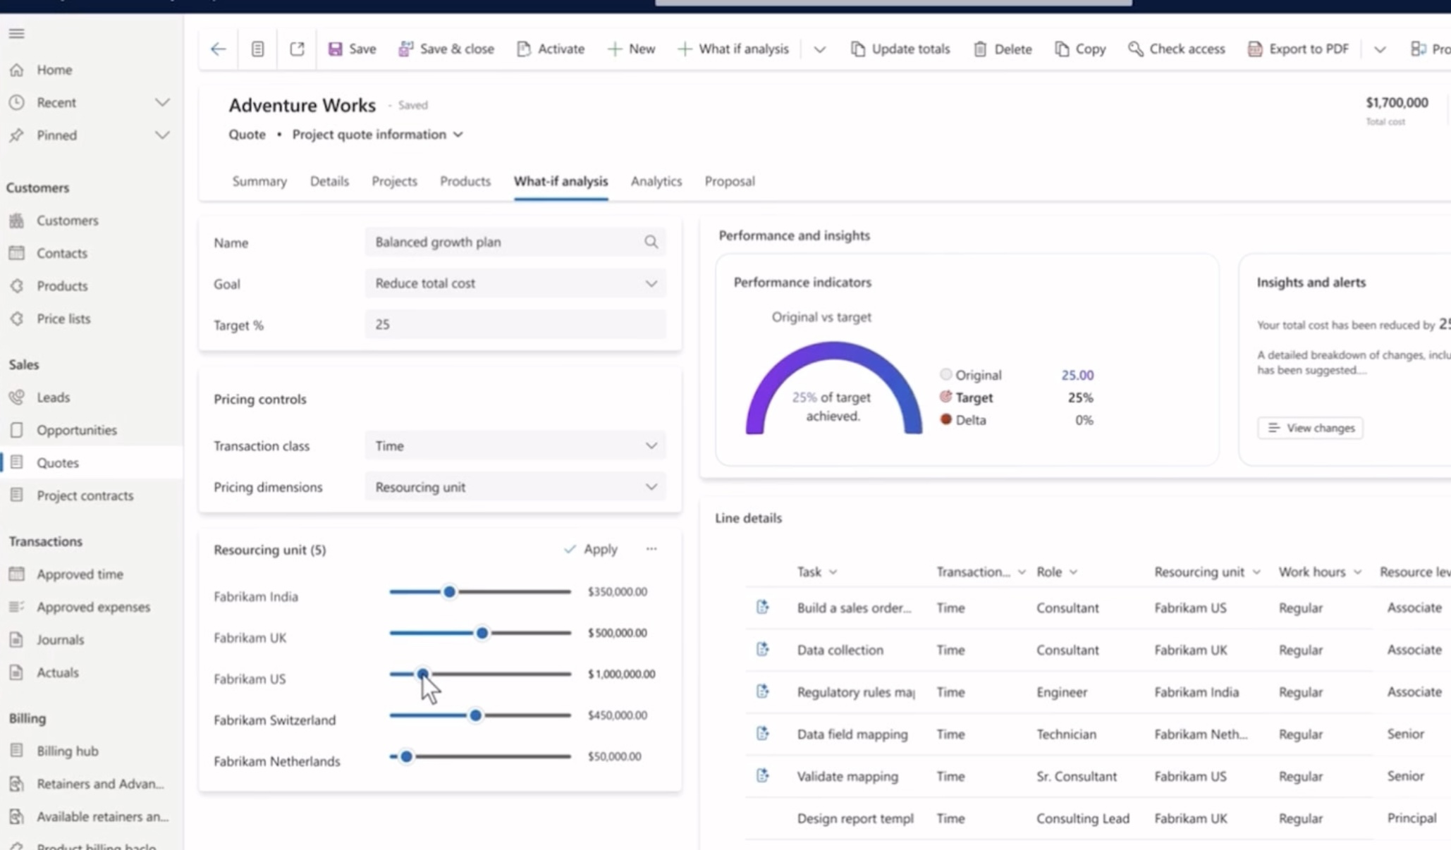Click Apply in Resourcing unit panel

tap(591, 549)
